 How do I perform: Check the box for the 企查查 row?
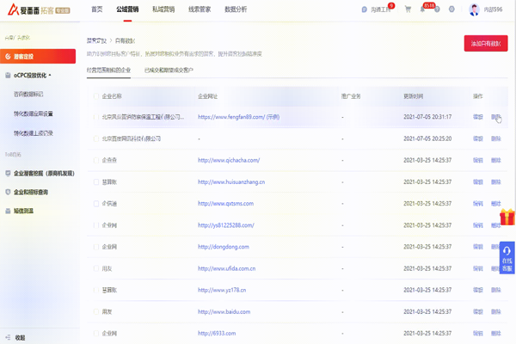[x=96, y=160]
